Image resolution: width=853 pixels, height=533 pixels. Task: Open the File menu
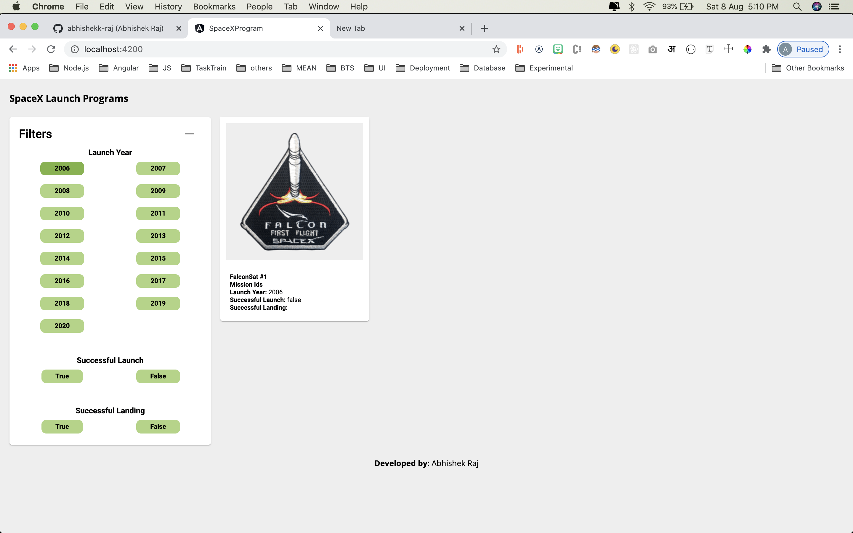click(82, 6)
